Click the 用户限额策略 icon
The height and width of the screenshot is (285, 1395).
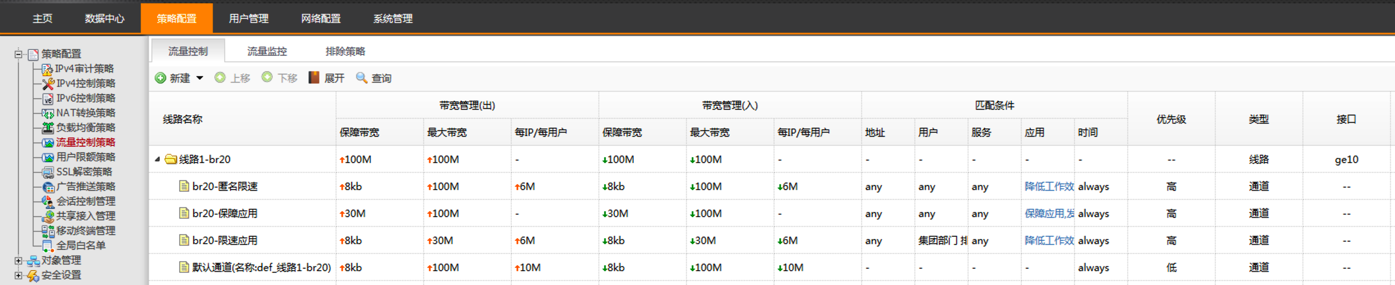[48, 157]
